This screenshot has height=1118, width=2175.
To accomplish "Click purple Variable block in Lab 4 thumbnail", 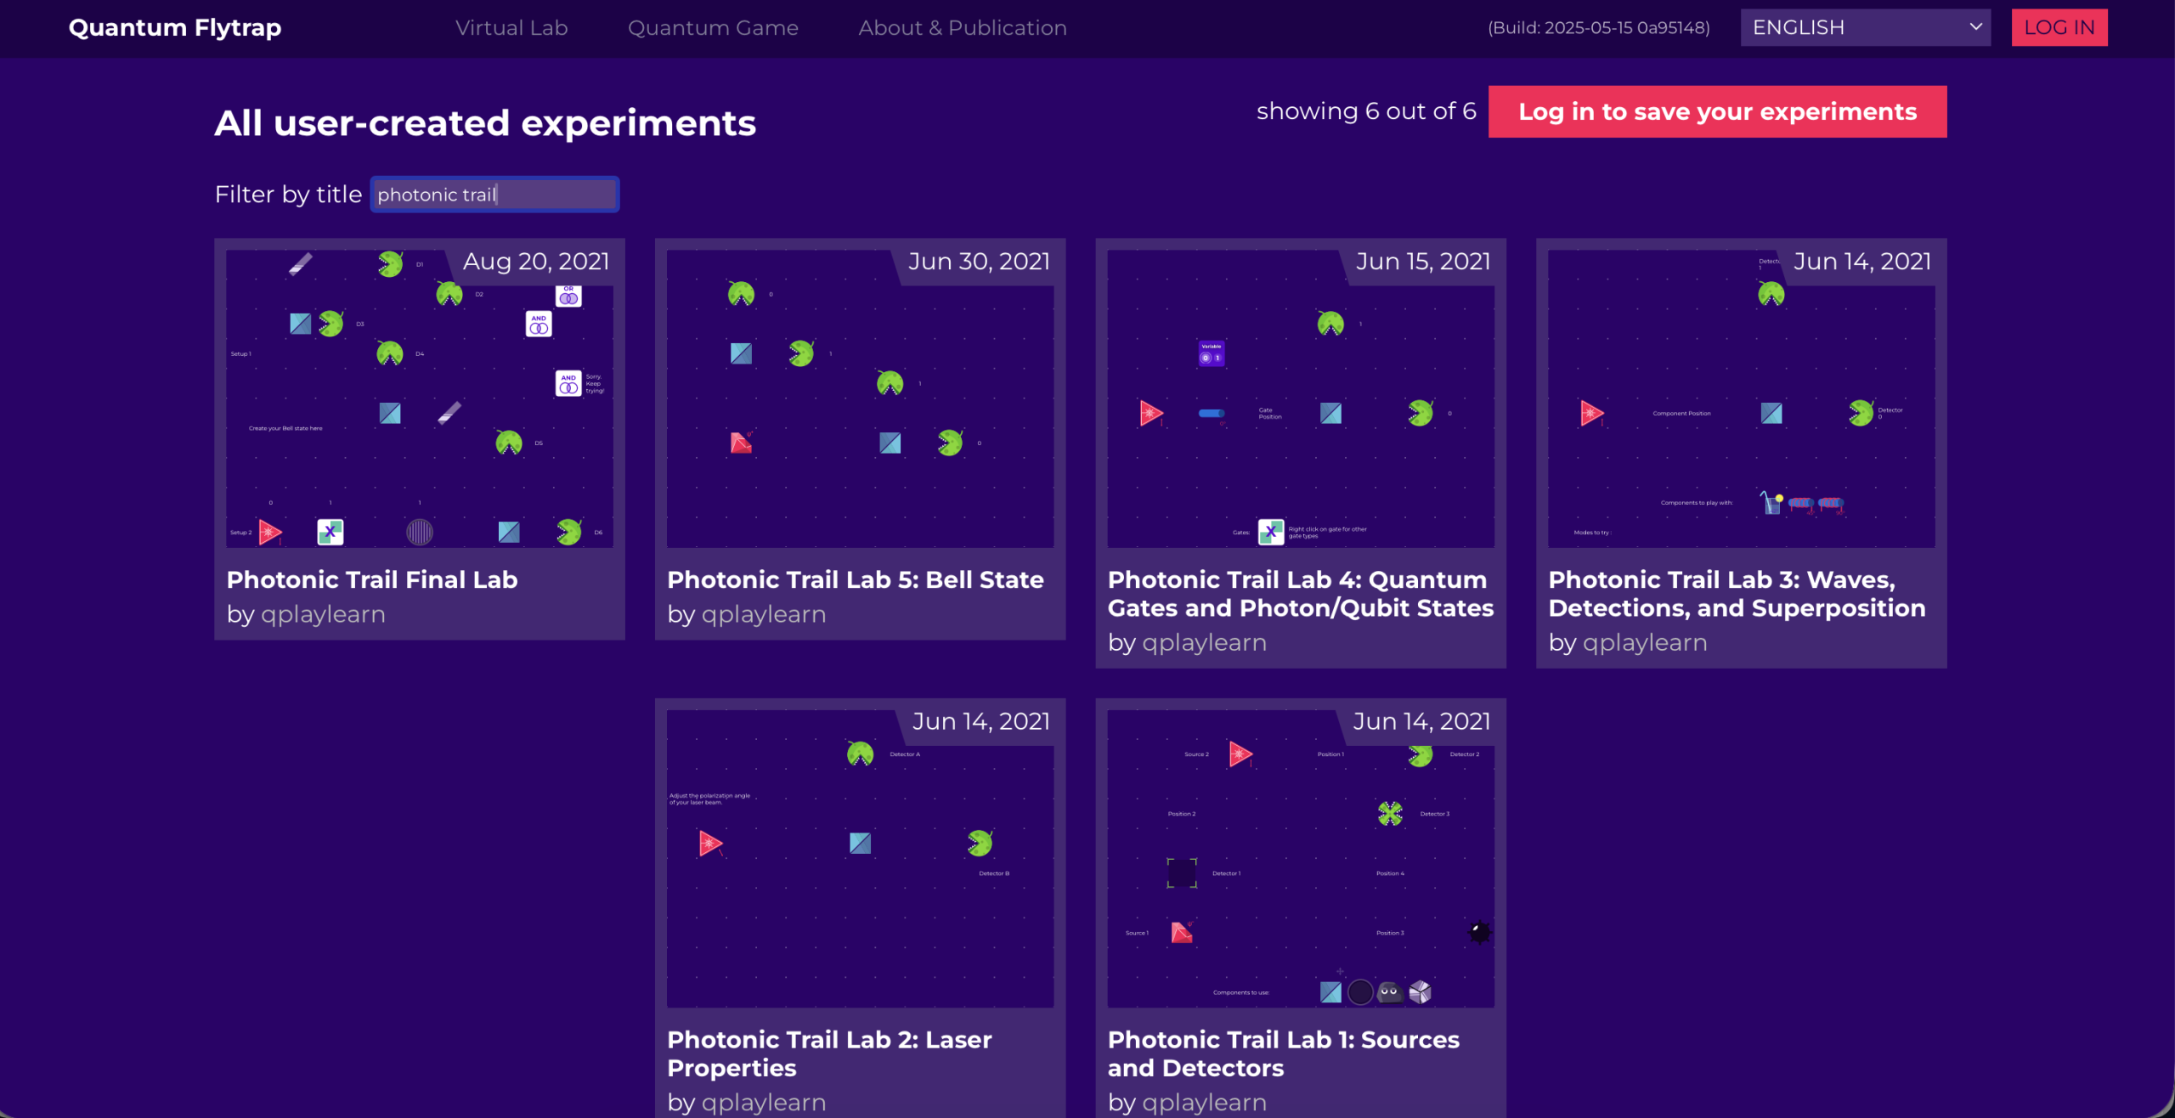I will coord(1211,353).
